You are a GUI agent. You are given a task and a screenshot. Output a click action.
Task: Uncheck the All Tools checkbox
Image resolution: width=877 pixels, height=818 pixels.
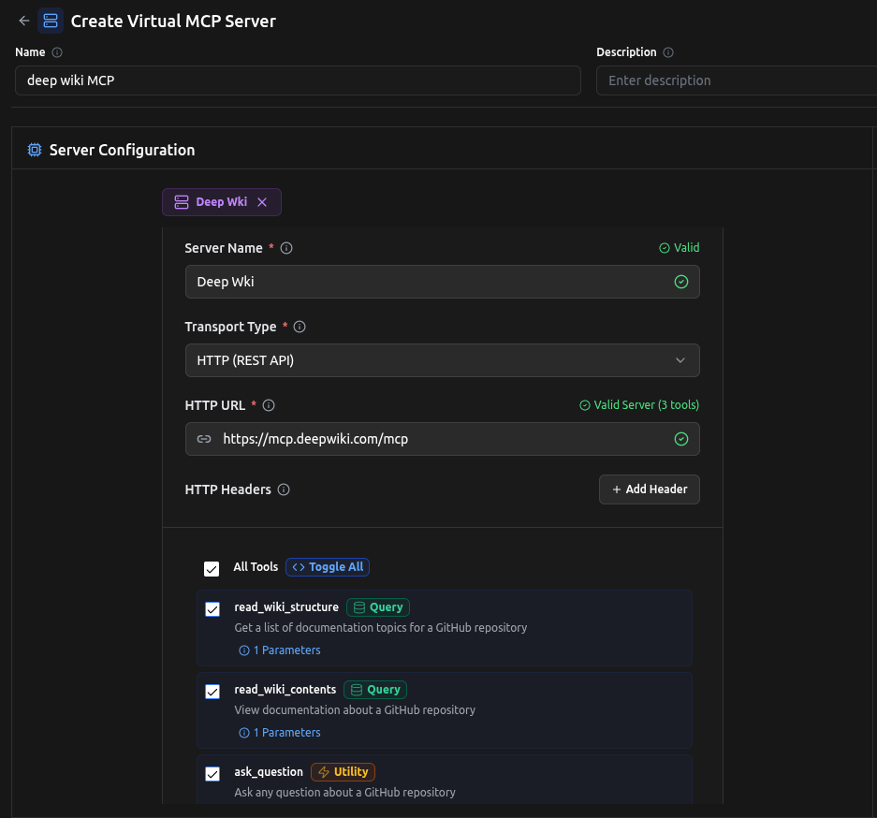click(x=212, y=567)
